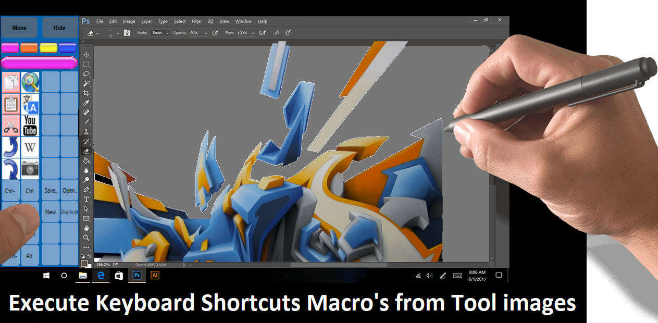Click the orange pill color button
Image resolution: width=658 pixels, height=323 pixels.
[x=29, y=48]
